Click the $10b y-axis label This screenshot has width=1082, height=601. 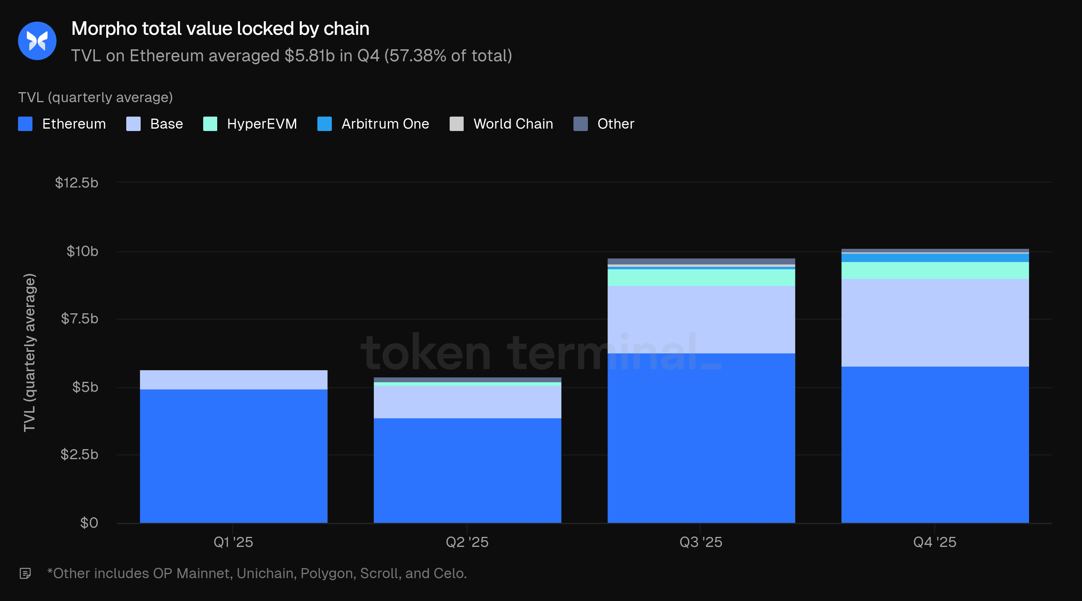[82, 251]
